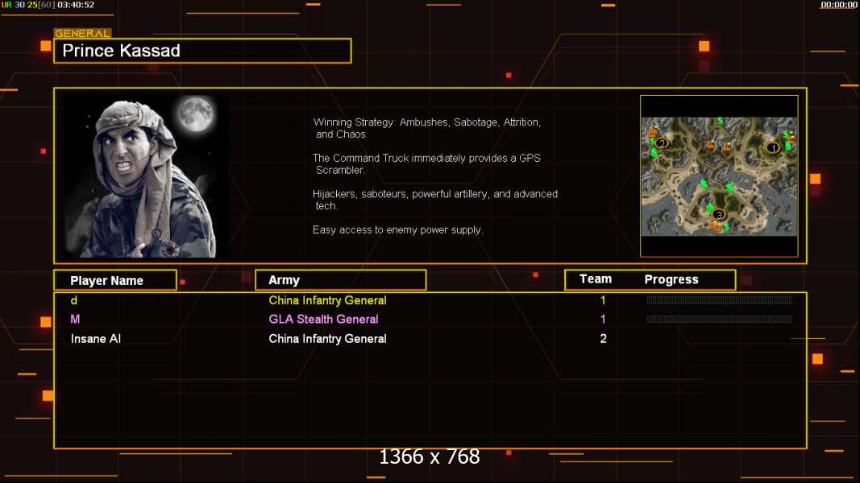860x483 pixels.
Task: Click the UR 30 25[60] frame rate counter
Action: coord(28,5)
